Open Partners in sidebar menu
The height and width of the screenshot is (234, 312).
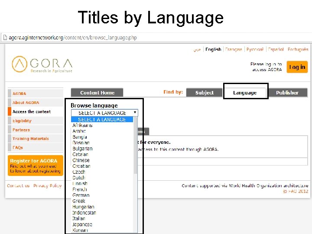click(36, 130)
